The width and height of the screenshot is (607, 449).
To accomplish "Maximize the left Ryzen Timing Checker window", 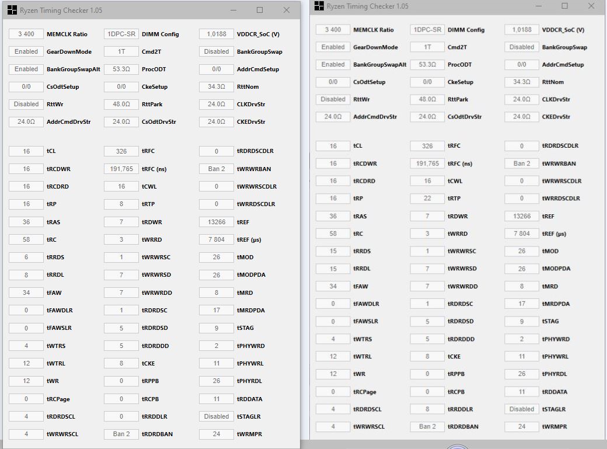I will click(x=260, y=10).
